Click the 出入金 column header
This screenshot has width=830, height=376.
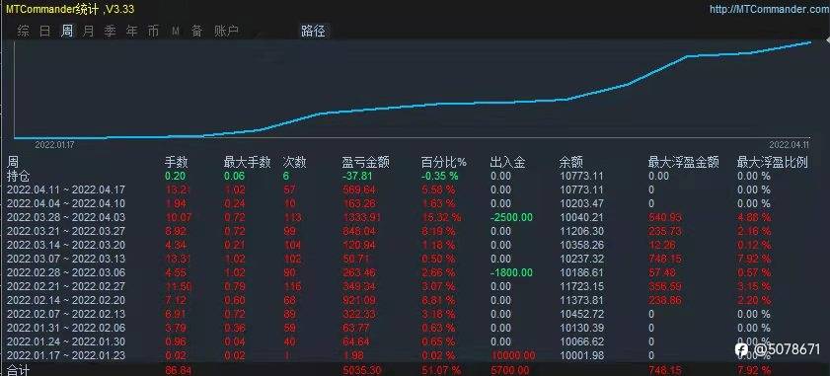(508, 163)
